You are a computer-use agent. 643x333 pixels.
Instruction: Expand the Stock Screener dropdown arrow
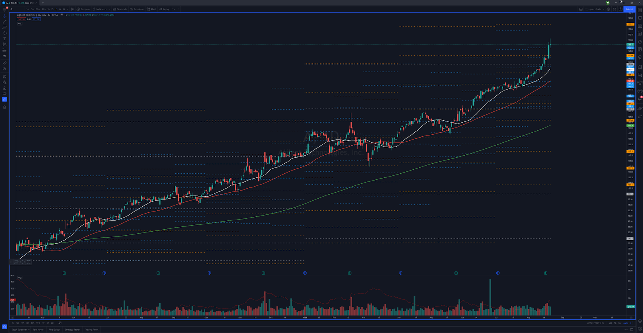click(x=29, y=330)
